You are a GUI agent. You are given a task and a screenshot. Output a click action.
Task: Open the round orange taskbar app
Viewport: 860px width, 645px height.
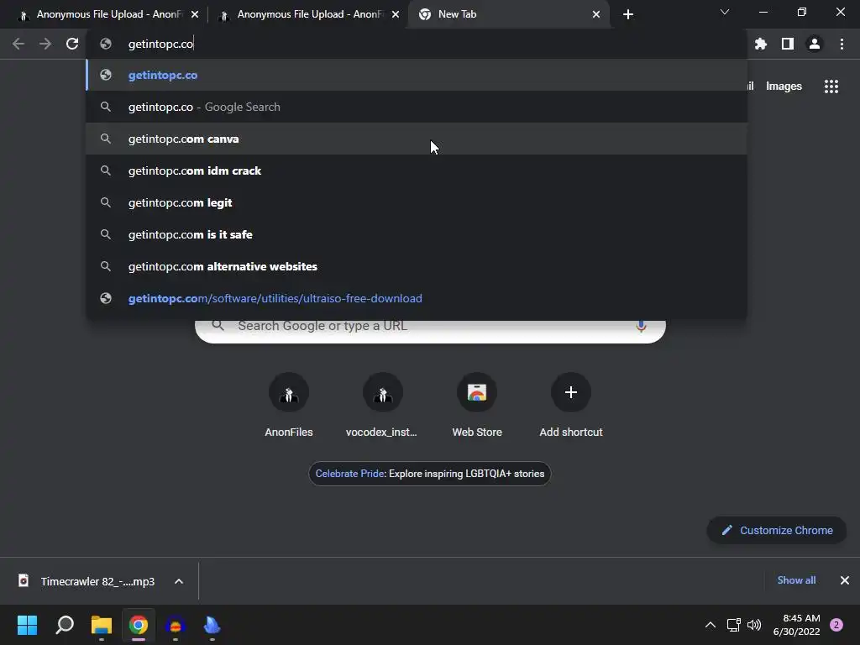coord(176,625)
